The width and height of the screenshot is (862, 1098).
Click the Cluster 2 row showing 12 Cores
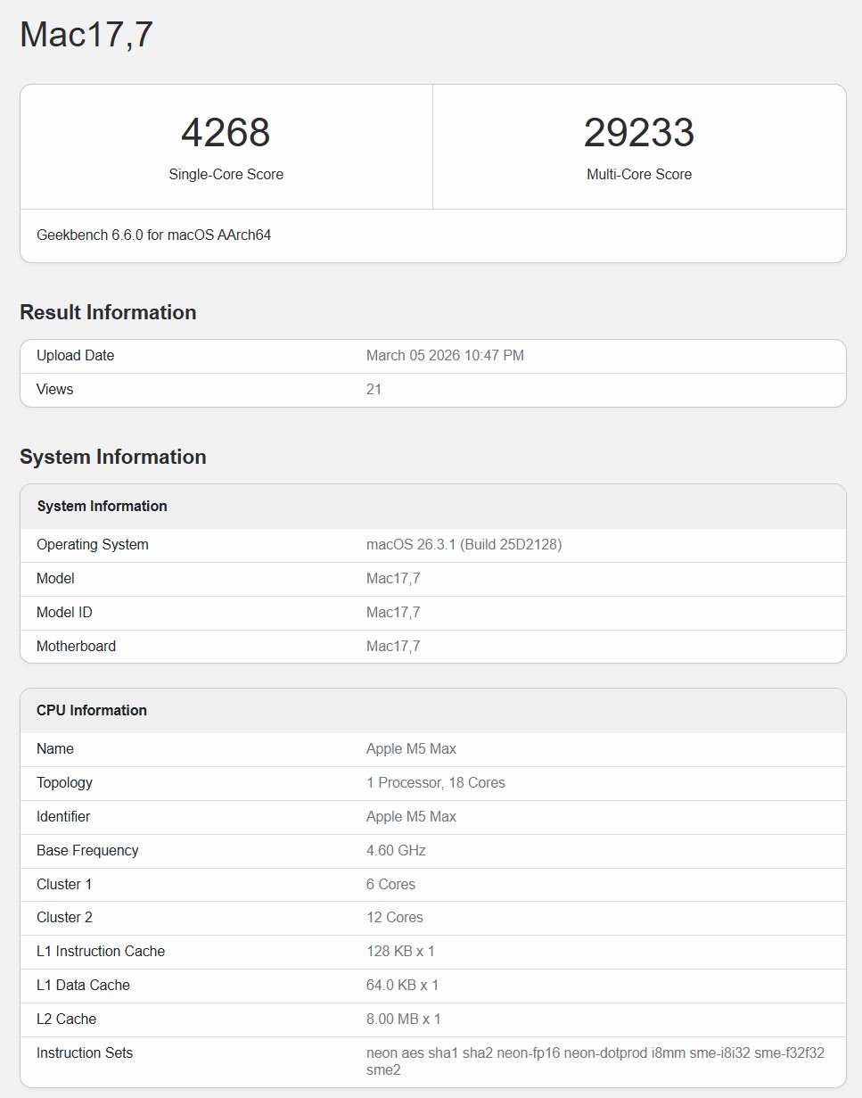click(x=394, y=917)
